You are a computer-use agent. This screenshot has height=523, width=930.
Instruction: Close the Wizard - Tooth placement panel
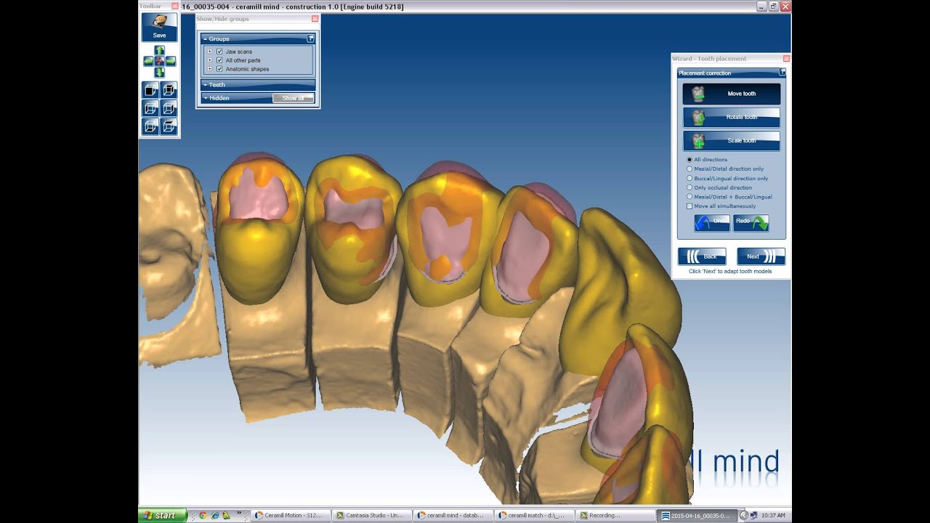pyautogui.click(x=786, y=58)
